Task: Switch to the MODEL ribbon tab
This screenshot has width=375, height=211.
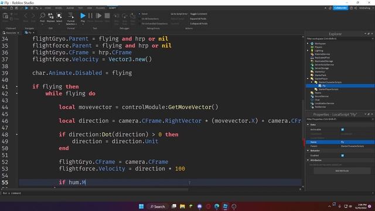Action: click(x=59, y=8)
